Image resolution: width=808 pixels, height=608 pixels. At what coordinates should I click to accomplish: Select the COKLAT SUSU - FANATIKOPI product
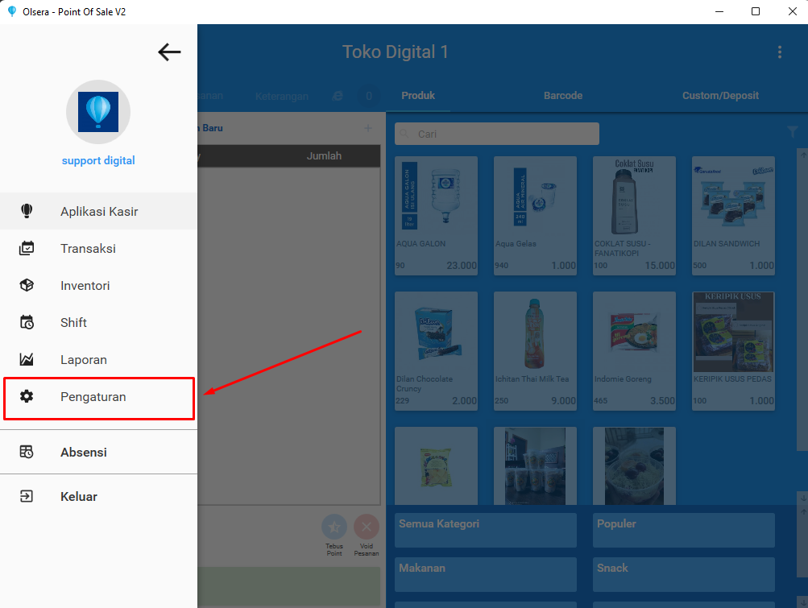point(634,215)
